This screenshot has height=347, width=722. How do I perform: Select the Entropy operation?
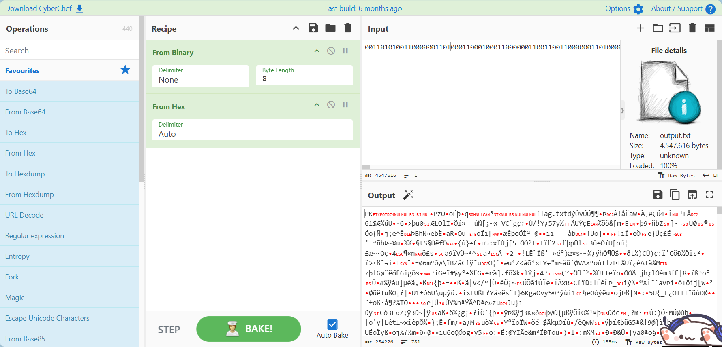pos(69,256)
